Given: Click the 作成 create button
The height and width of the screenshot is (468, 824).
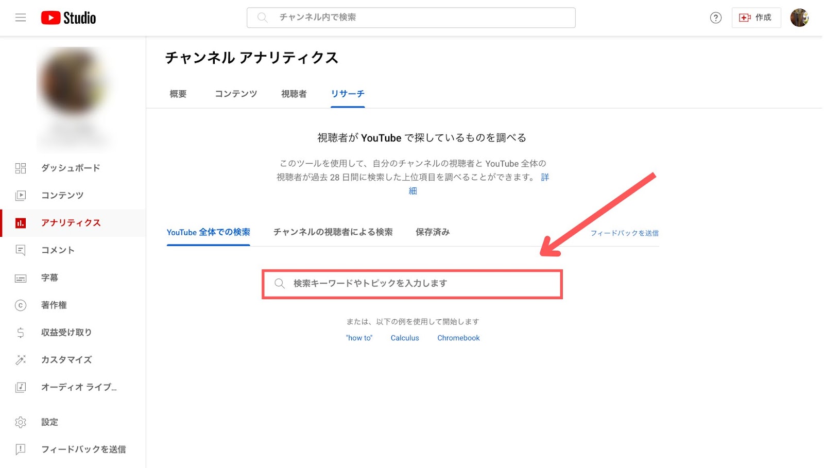Looking at the screenshot, I should [x=756, y=18].
